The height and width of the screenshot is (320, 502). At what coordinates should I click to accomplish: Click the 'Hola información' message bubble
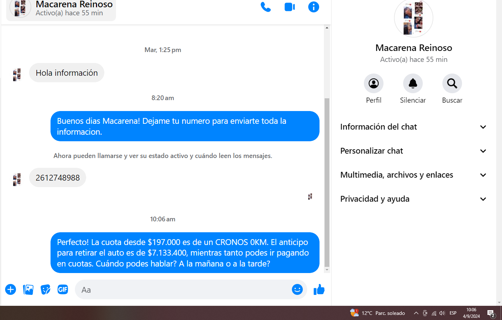(x=67, y=73)
